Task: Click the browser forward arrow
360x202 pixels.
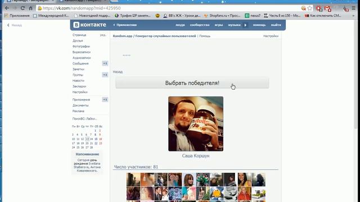Action: 15,8
